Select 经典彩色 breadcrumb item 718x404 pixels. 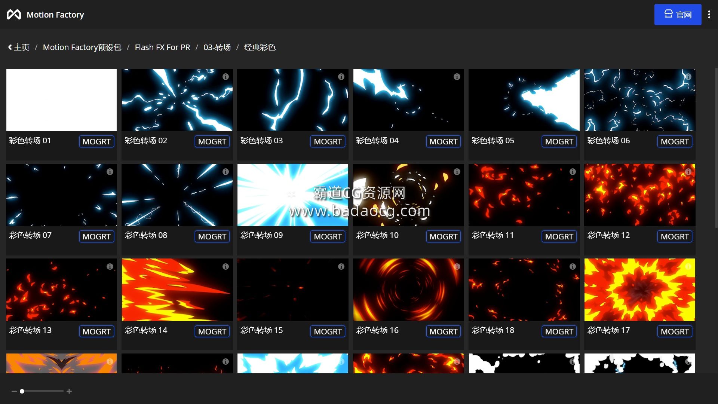260,48
